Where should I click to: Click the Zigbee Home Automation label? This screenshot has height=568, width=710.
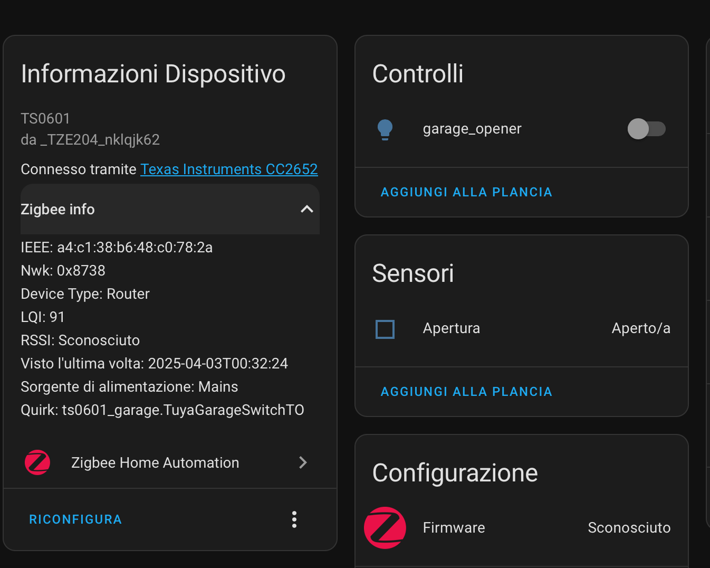[x=155, y=463]
